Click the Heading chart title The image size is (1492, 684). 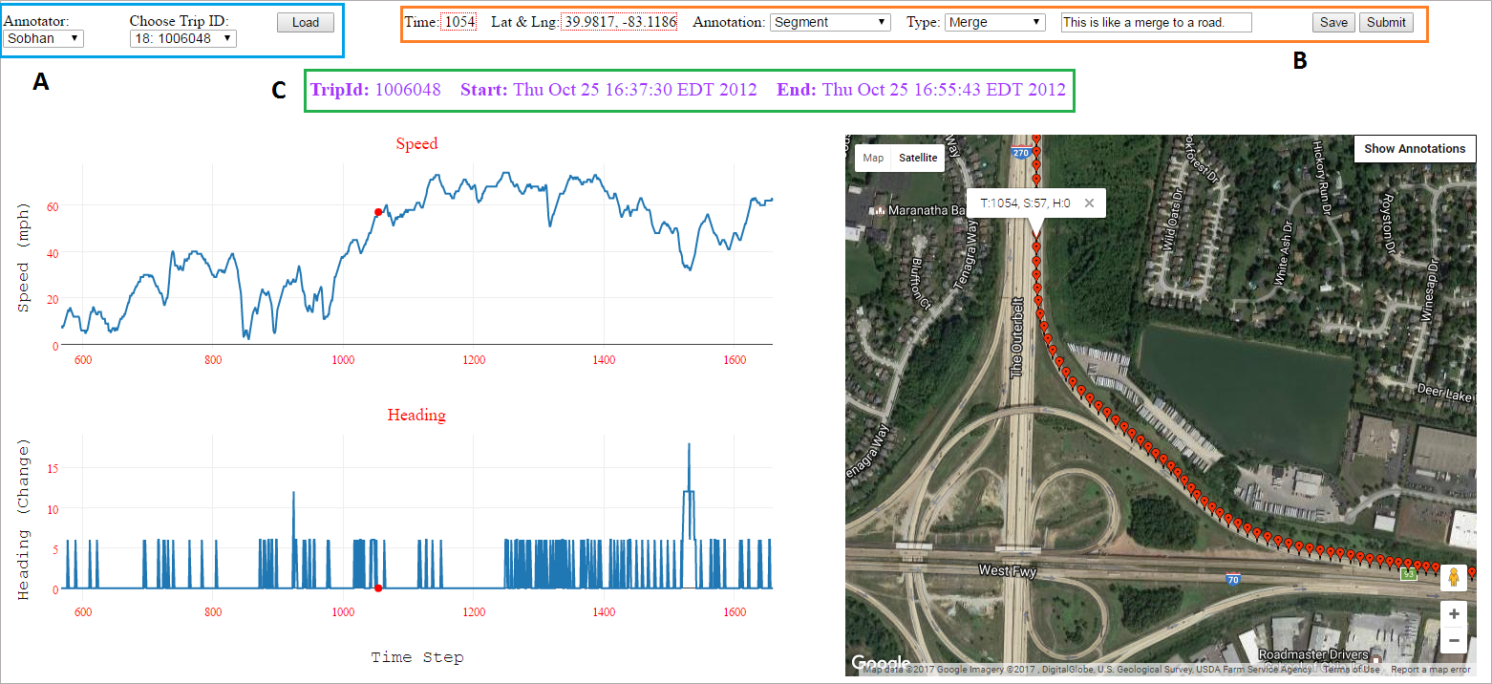pyautogui.click(x=416, y=415)
